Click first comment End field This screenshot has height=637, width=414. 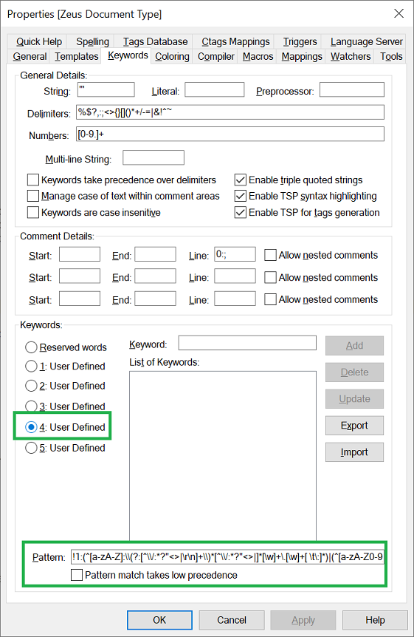tap(156, 254)
